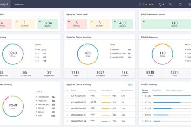191x127 pixels.
Task: Open the lightbulb advisories icon
Action: pyautogui.click(x=160, y=4)
